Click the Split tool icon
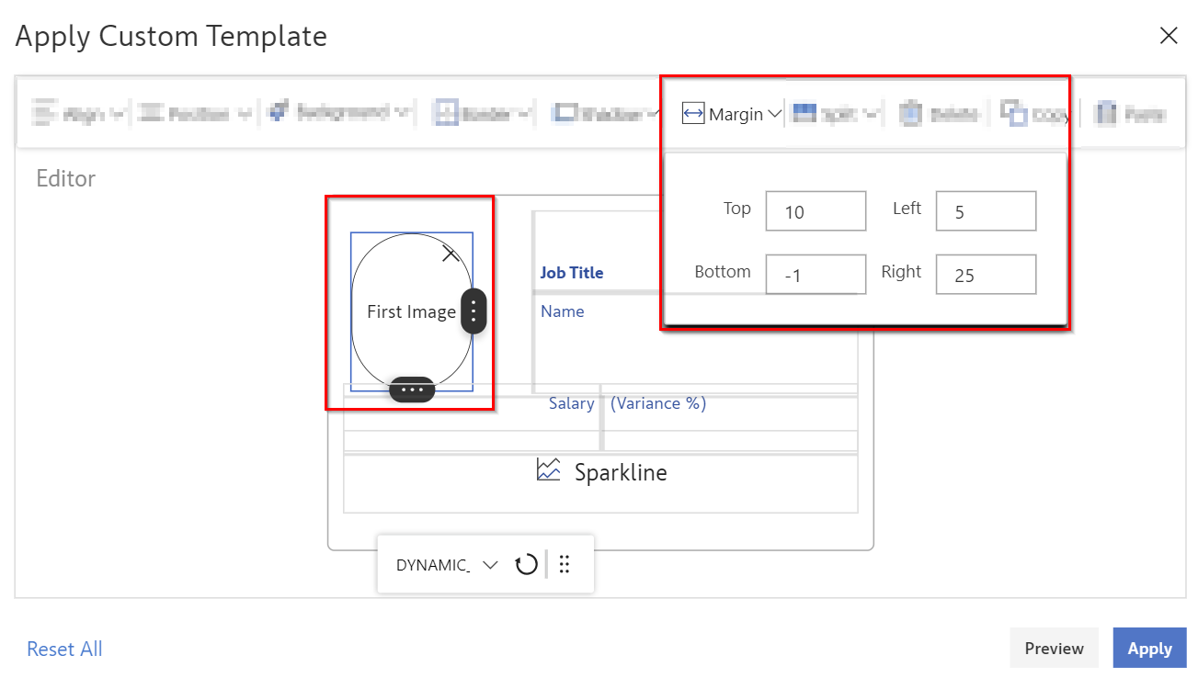Screen dimensions: 1198x678 [x=804, y=114]
